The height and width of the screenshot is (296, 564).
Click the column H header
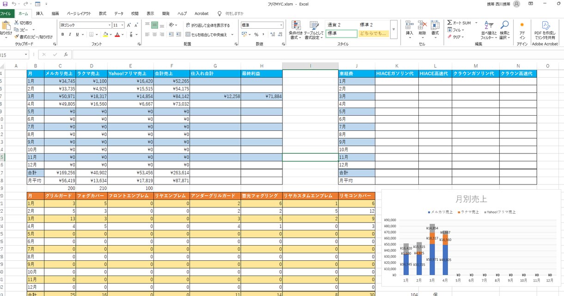click(262, 66)
